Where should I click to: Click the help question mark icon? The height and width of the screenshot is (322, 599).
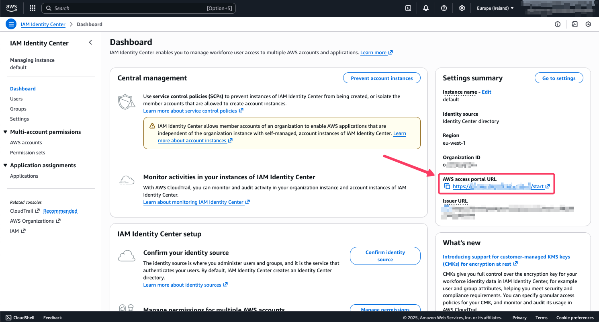(x=444, y=8)
